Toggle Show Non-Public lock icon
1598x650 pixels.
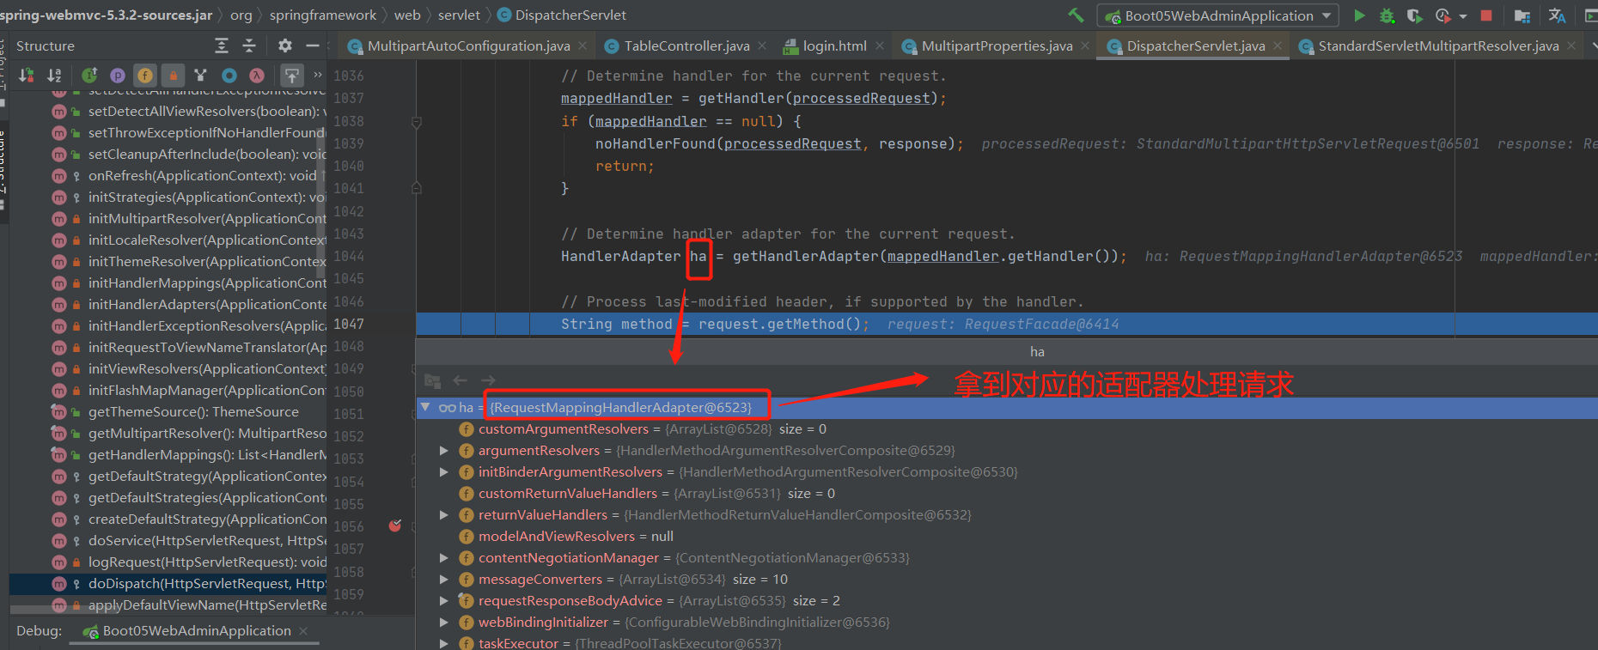point(173,76)
